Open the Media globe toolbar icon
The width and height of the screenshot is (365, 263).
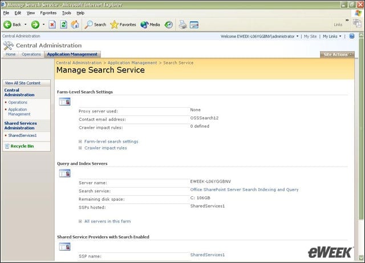(144, 25)
